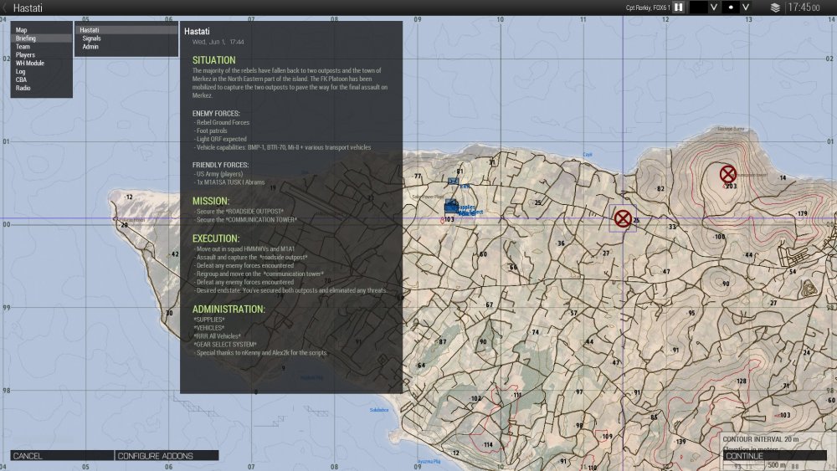
Task: Select the Signals briefing entry
Action: point(91,38)
